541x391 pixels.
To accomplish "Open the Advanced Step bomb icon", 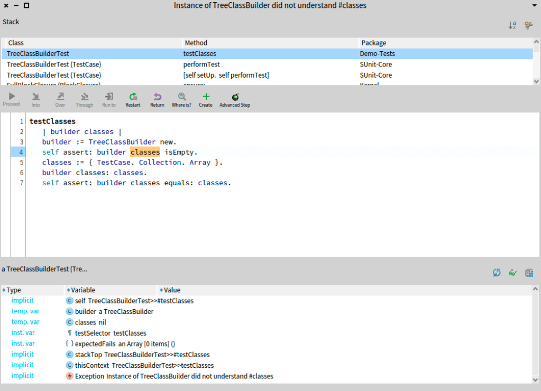I will coord(235,99).
